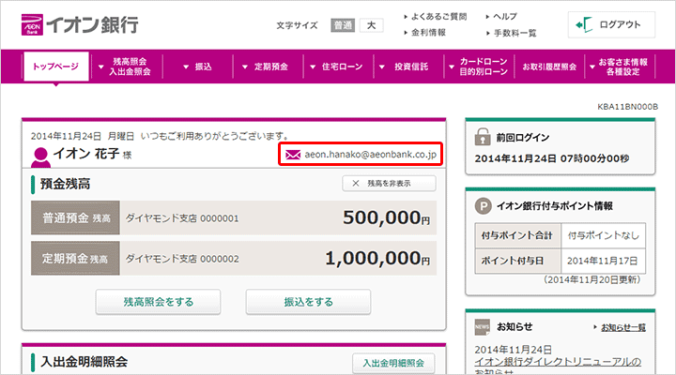Click the P points icon
The image size is (676, 375).
pos(484,206)
